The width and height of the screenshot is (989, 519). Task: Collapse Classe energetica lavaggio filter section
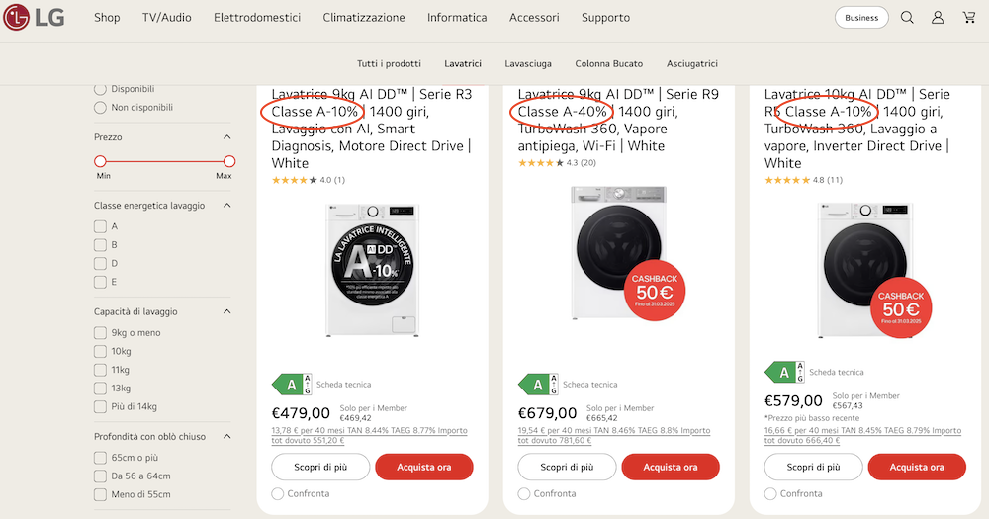[226, 206]
